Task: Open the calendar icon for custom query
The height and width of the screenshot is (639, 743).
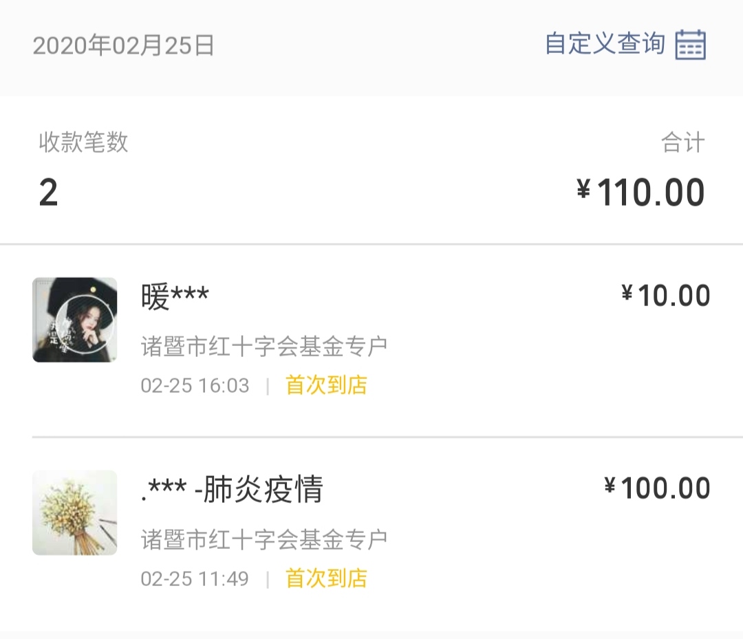Action: 691,45
